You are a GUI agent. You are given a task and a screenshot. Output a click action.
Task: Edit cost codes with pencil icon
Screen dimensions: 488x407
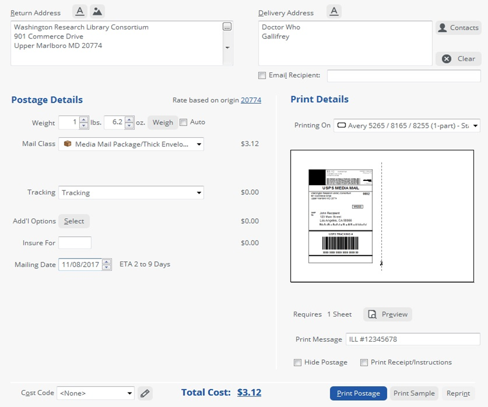point(145,393)
